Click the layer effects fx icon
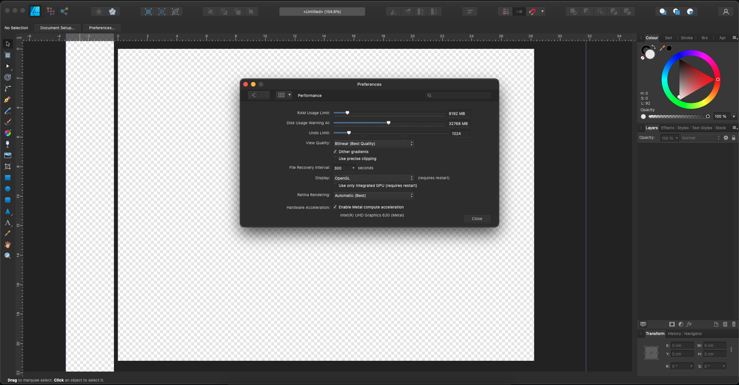Viewport: 739px width, 385px height. tap(689, 324)
